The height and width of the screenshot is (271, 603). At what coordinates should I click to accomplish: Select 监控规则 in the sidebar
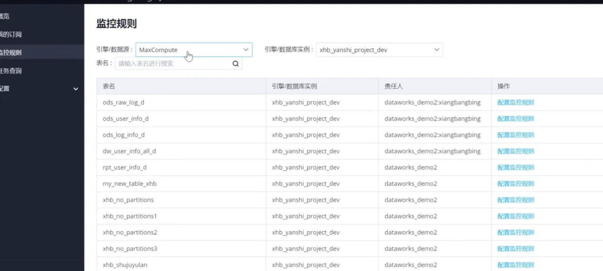10,53
